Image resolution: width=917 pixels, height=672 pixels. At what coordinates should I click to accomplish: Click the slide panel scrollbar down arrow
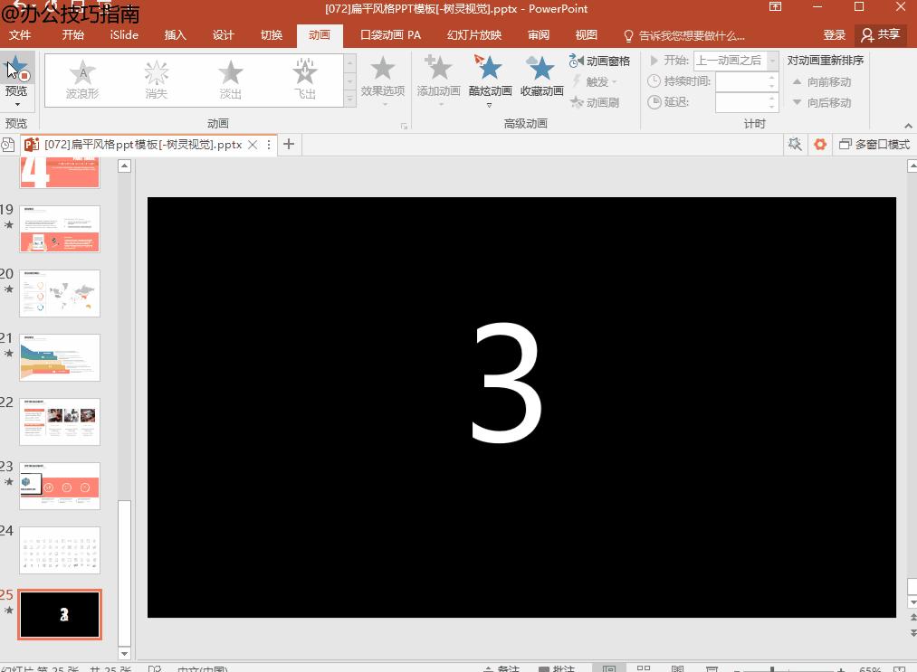[125, 653]
